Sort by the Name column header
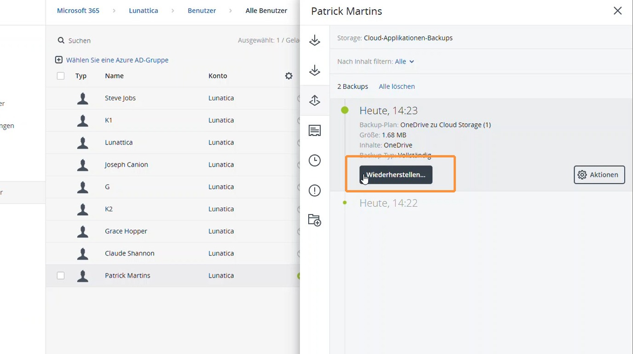Screen dimensions: 633x354 (114, 76)
